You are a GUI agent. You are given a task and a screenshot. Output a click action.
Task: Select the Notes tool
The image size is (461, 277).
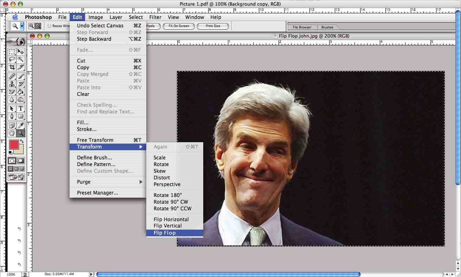point(12,125)
